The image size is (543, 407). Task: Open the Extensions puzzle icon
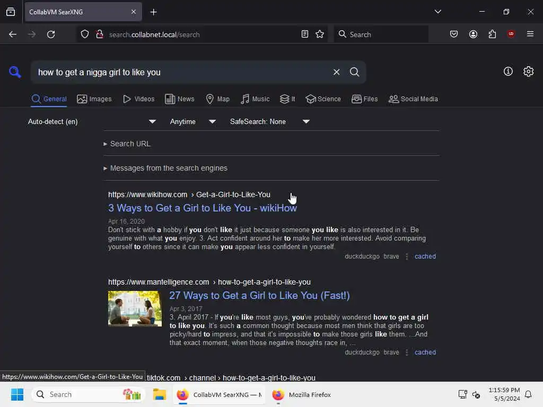[492, 34]
